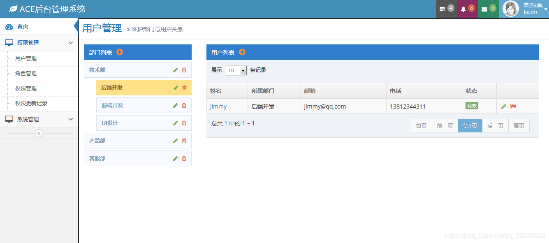This screenshot has height=243, width=549.
Task: Click Jason's avatar photo
Action: click(510, 9)
